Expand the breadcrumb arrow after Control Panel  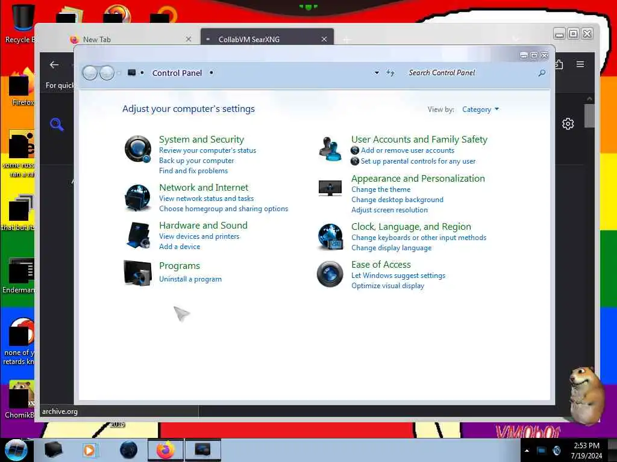211,73
